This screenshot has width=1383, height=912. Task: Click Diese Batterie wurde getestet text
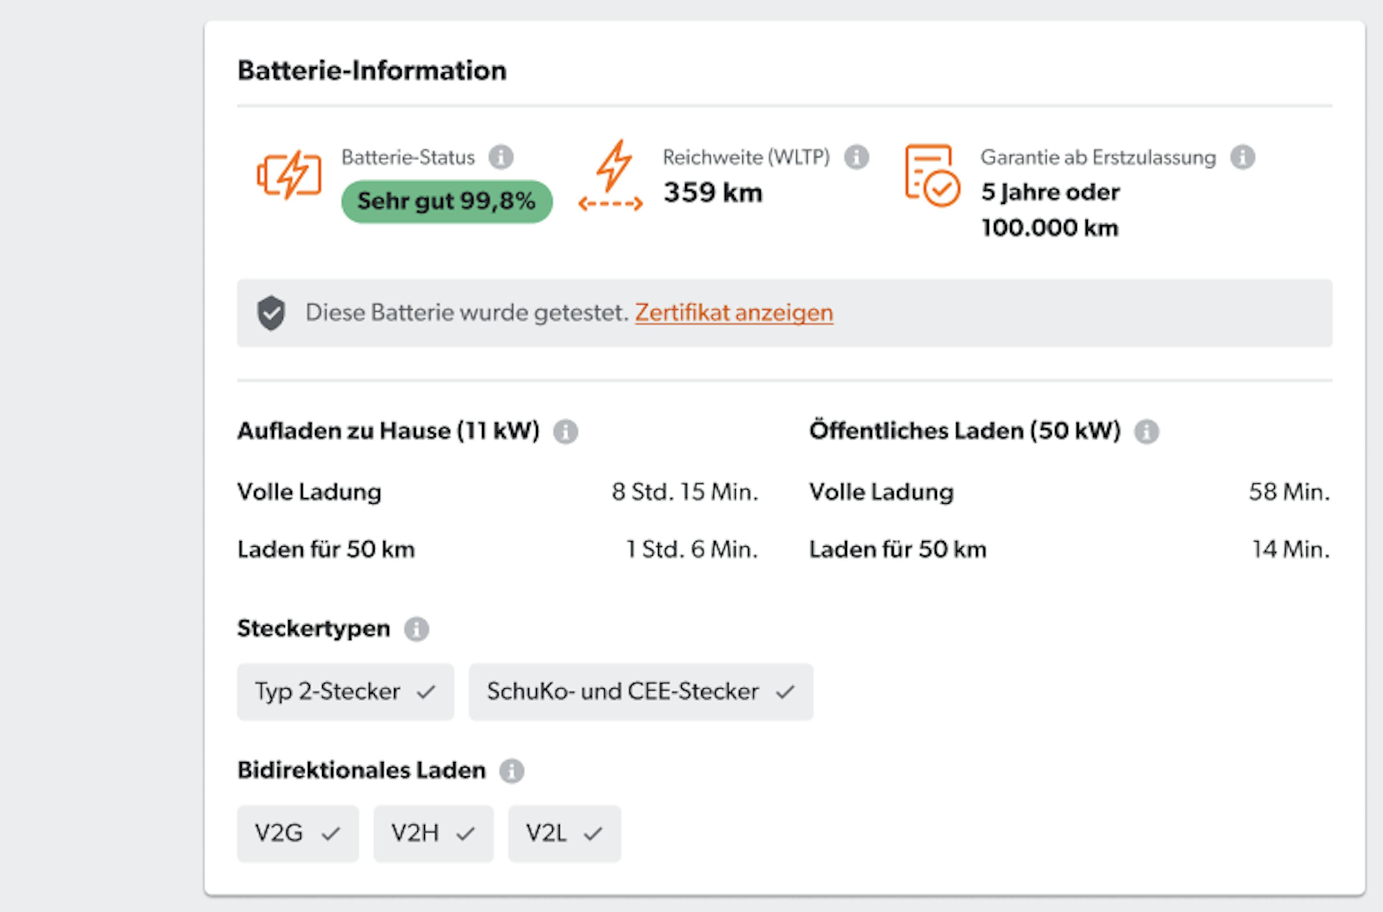[468, 313]
